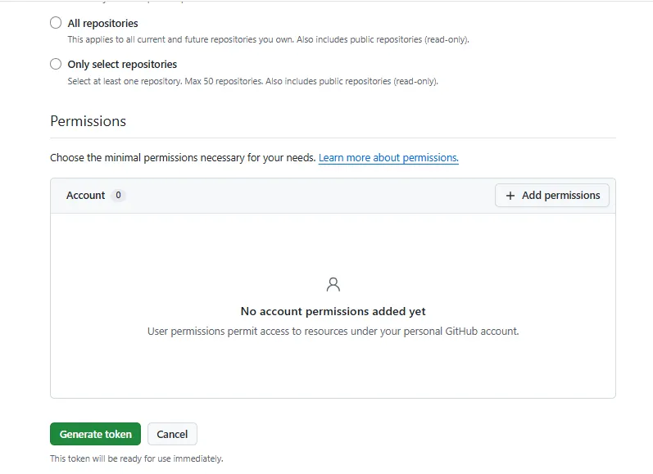This screenshot has height=474, width=653.
Task: Click the "Only select repositories" label text
Action: coord(122,65)
